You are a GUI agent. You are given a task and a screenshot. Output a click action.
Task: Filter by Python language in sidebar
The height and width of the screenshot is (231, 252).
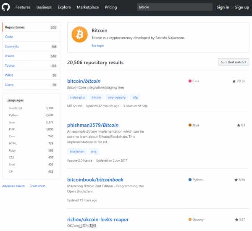[31, 115]
